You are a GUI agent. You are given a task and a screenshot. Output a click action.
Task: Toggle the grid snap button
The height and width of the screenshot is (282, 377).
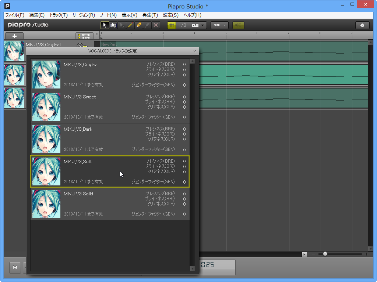[x=172, y=25]
